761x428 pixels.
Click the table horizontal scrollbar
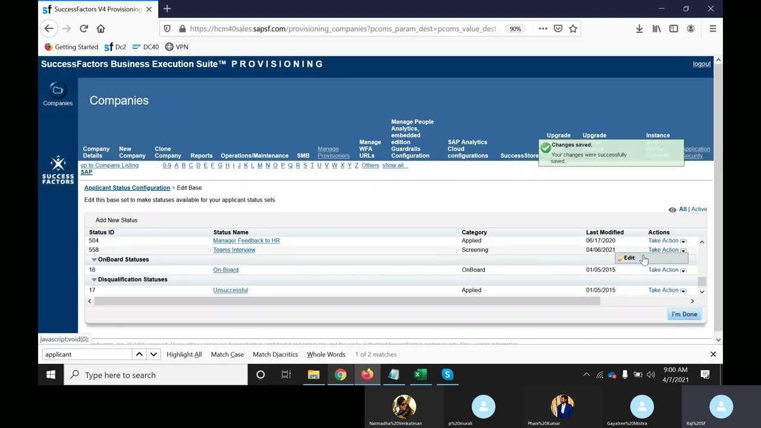[x=347, y=301]
